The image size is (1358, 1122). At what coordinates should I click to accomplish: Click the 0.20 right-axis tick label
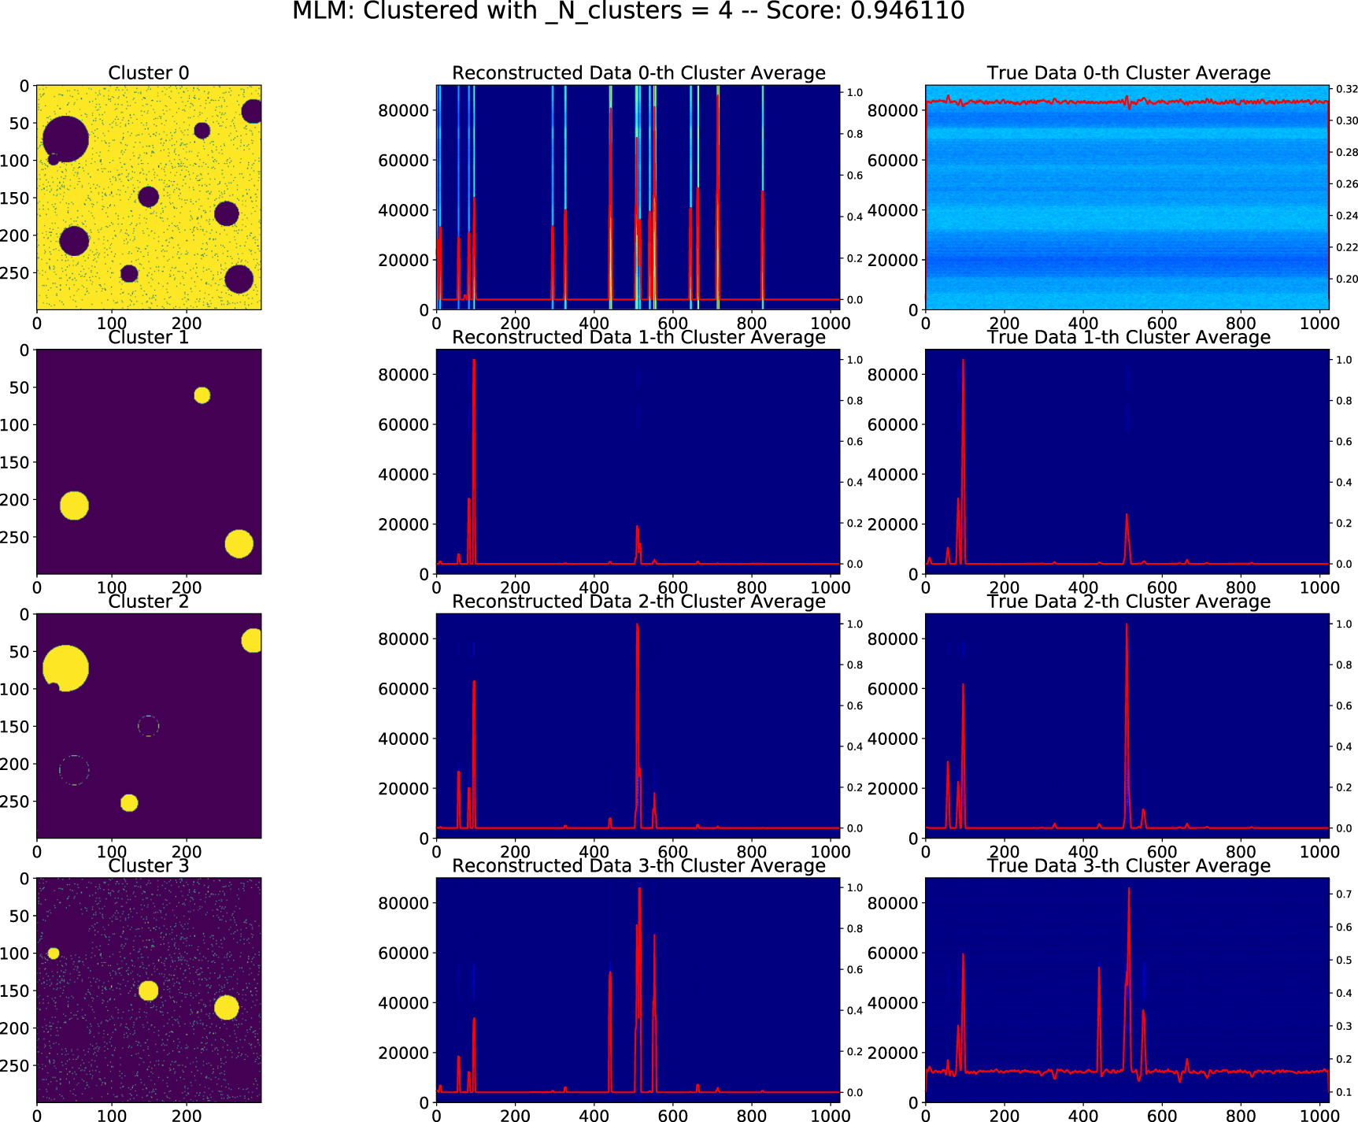click(1347, 279)
